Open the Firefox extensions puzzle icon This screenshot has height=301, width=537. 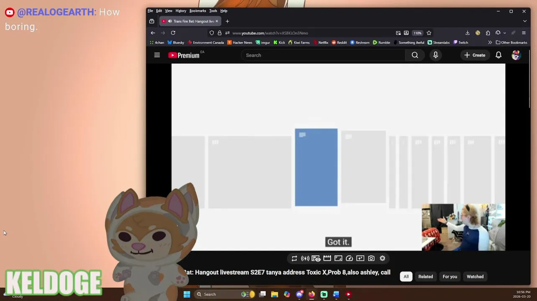point(488,33)
